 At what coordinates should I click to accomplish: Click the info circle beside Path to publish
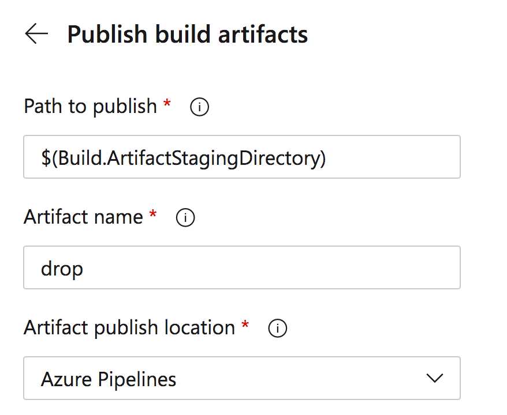[x=199, y=107]
